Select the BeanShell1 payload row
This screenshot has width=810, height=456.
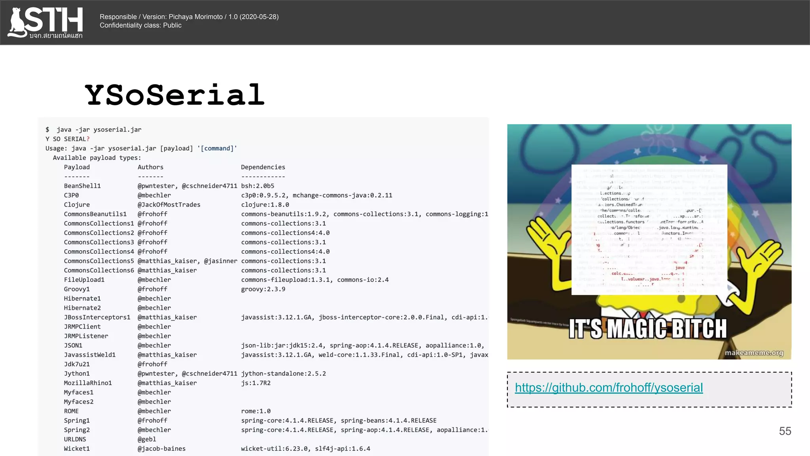pos(169,186)
